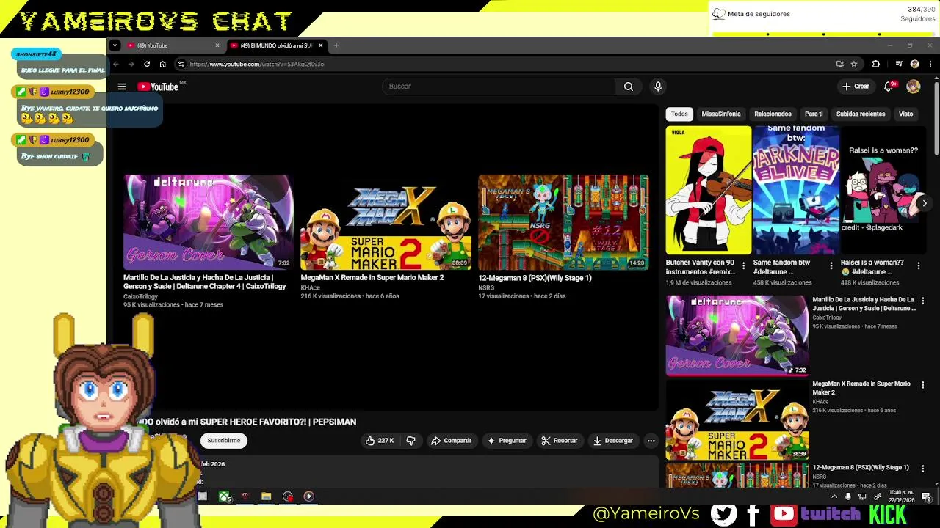Bookmark this page with star icon
This screenshot has height=528, width=940.
click(854, 64)
